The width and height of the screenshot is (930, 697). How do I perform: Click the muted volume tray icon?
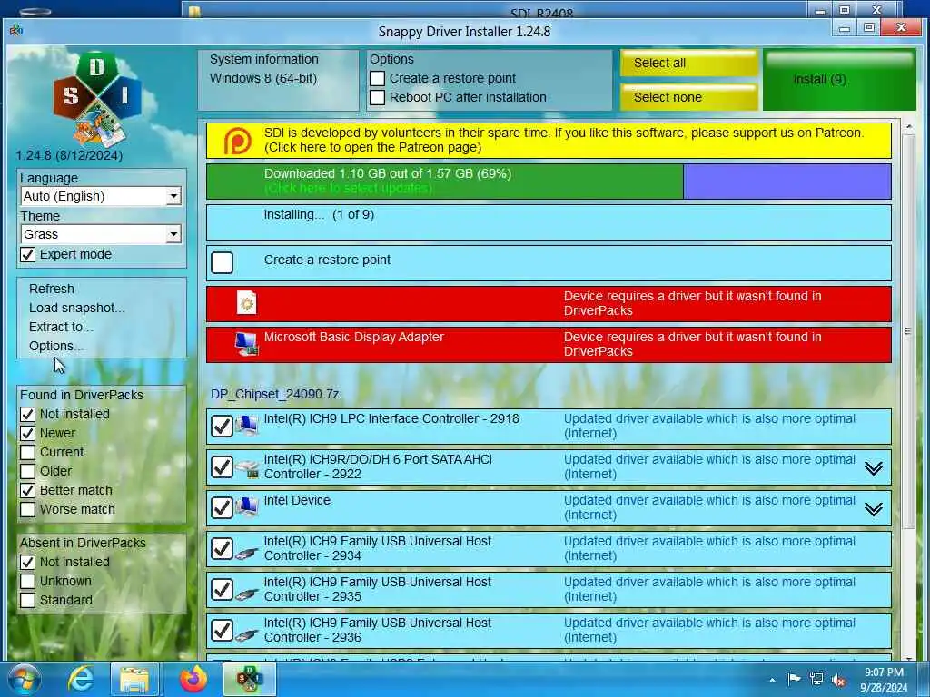(838, 679)
